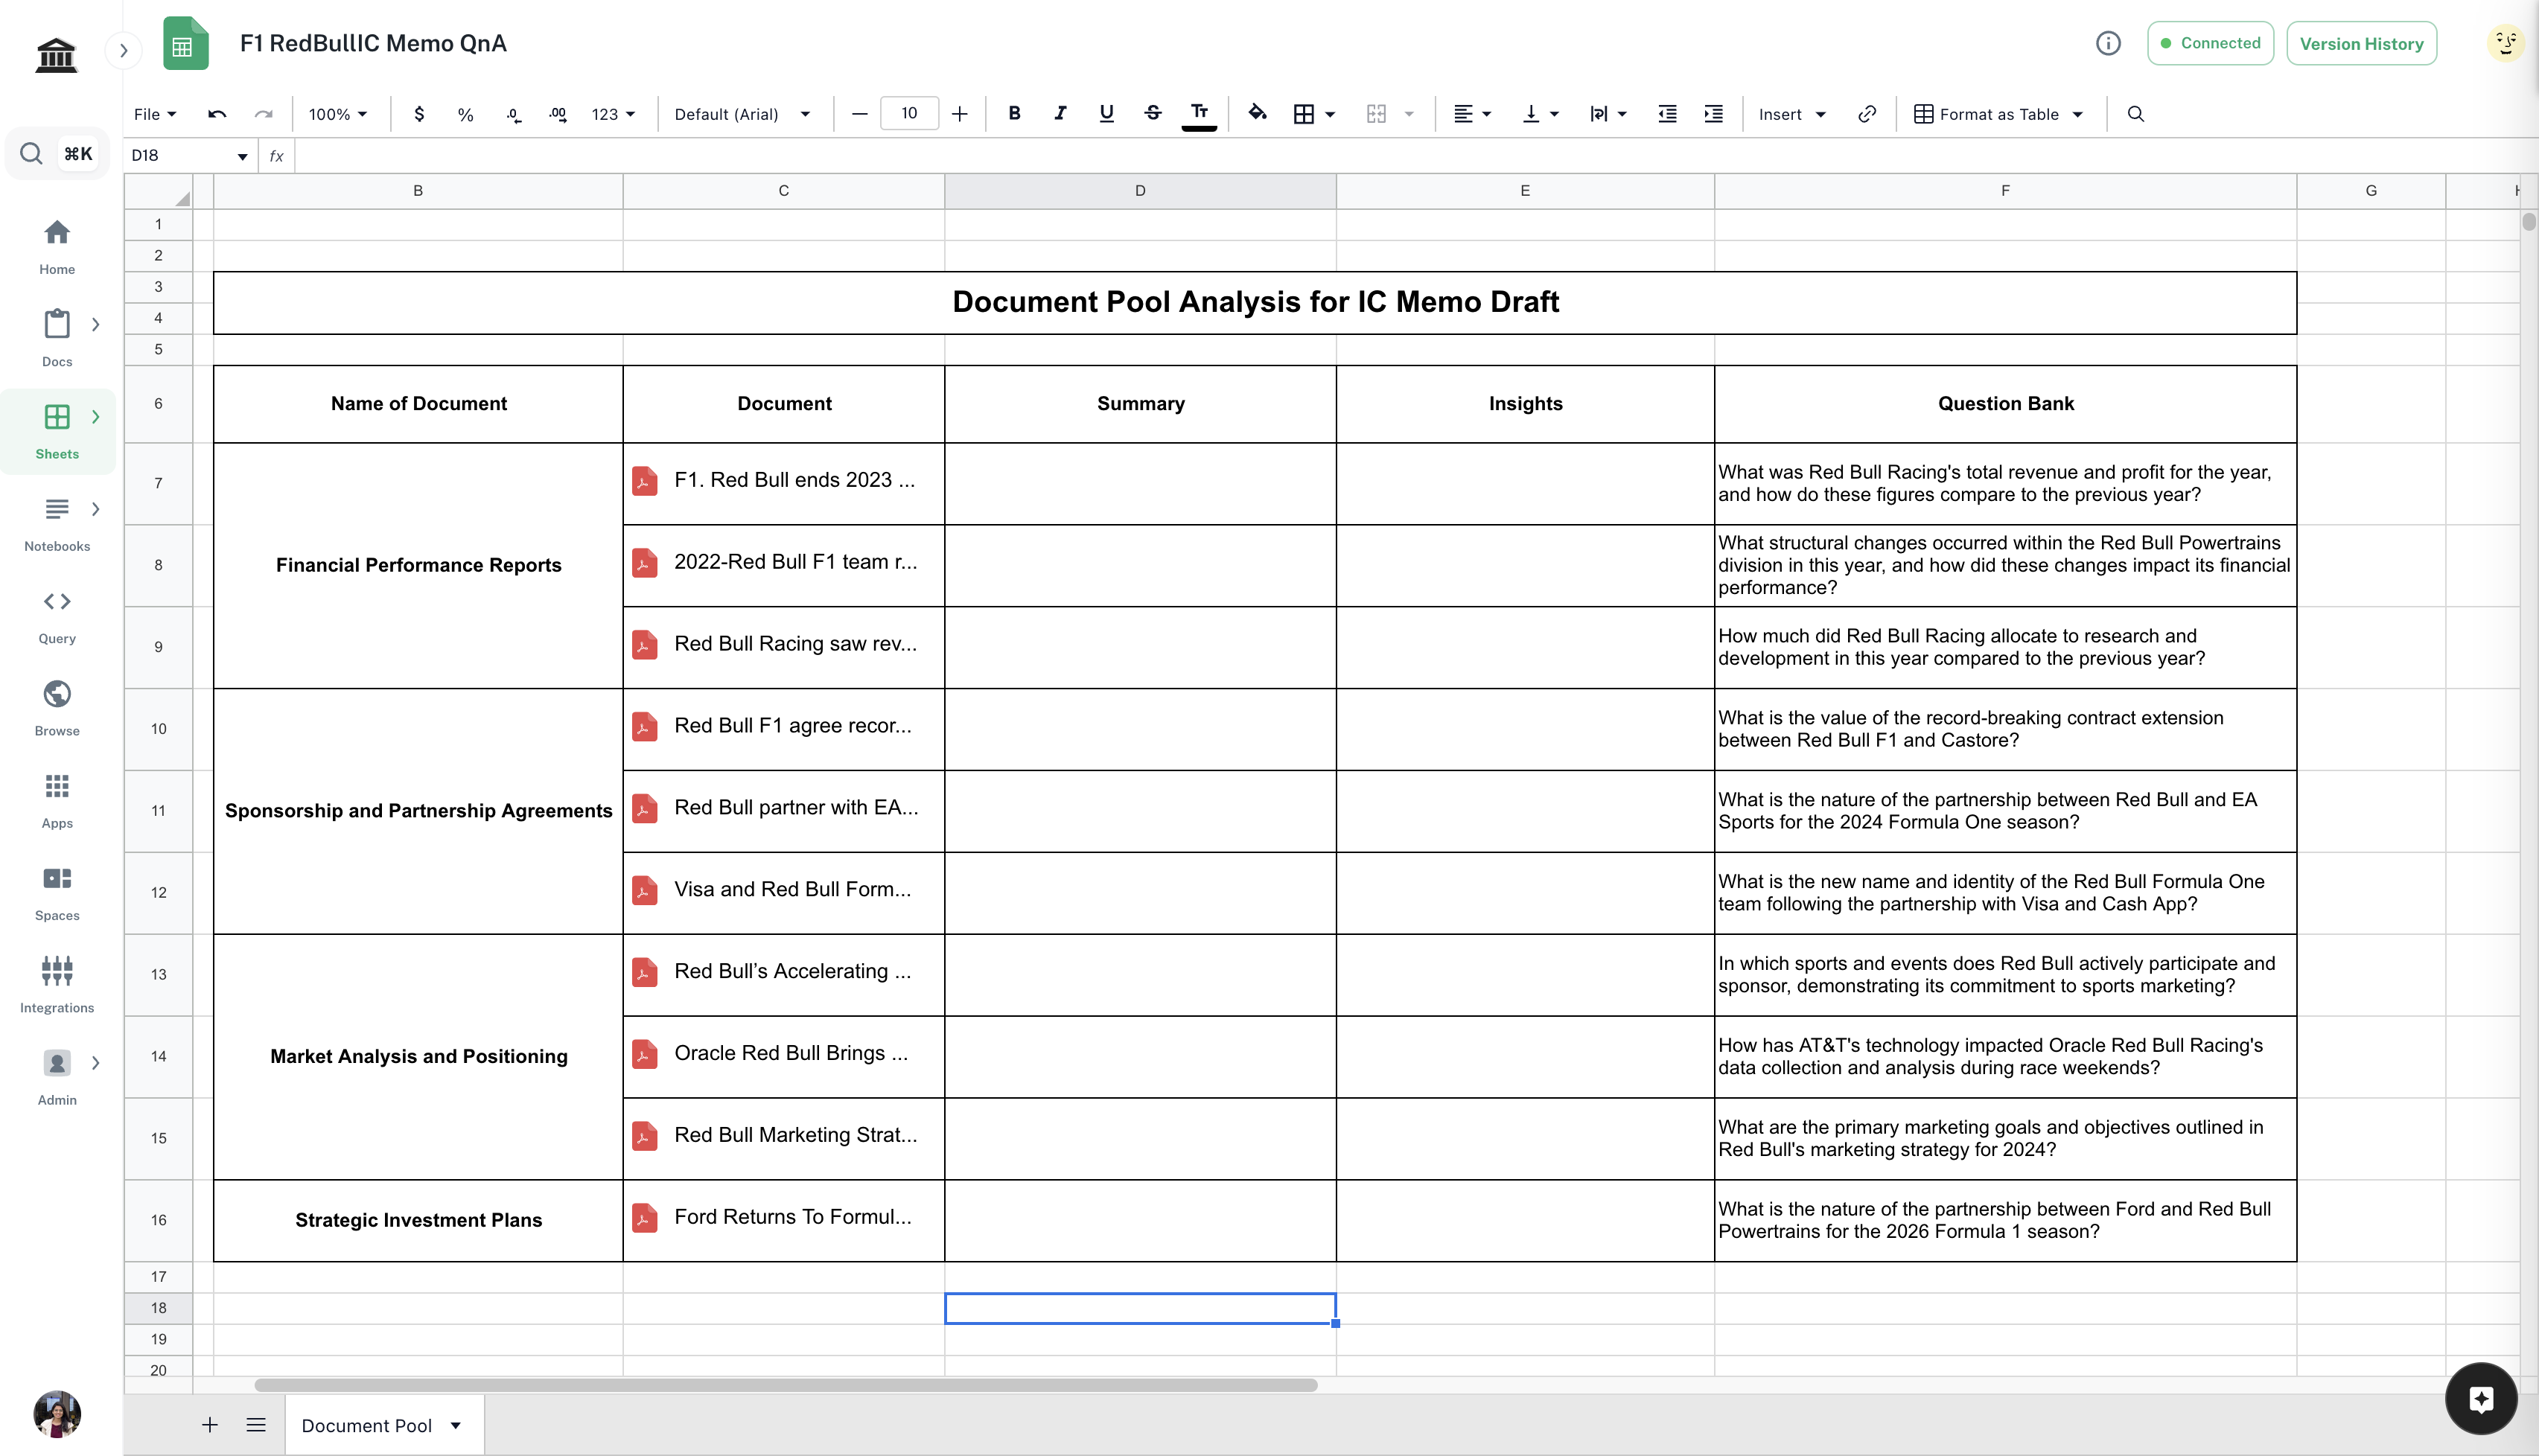Image resolution: width=2539 pixels, height=1456 pixels.
Task: Open the Browse globe icon
Action: [x=57, y=694]
